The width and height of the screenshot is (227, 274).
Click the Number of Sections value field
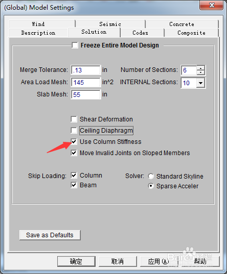tap(189, 70)
